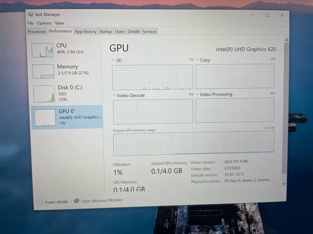Open the Video Processing engine dropdown
313x234 pixels.
197,94
